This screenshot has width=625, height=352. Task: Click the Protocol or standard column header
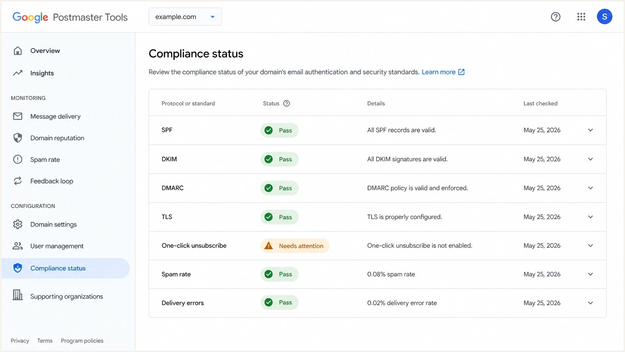pyautogui.click(x=188, y=104)
